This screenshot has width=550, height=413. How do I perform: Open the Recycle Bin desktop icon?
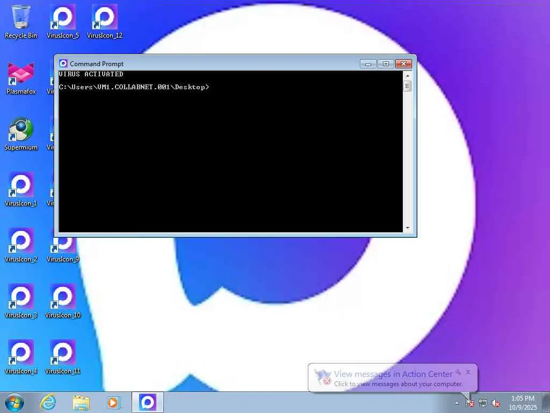[x=21, y=22]
